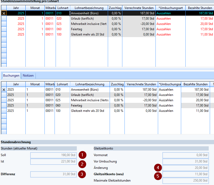Select Gleitzeit mehr als 20 Std in top grid
Screen dimensions: 214x185
pos(88,34)
